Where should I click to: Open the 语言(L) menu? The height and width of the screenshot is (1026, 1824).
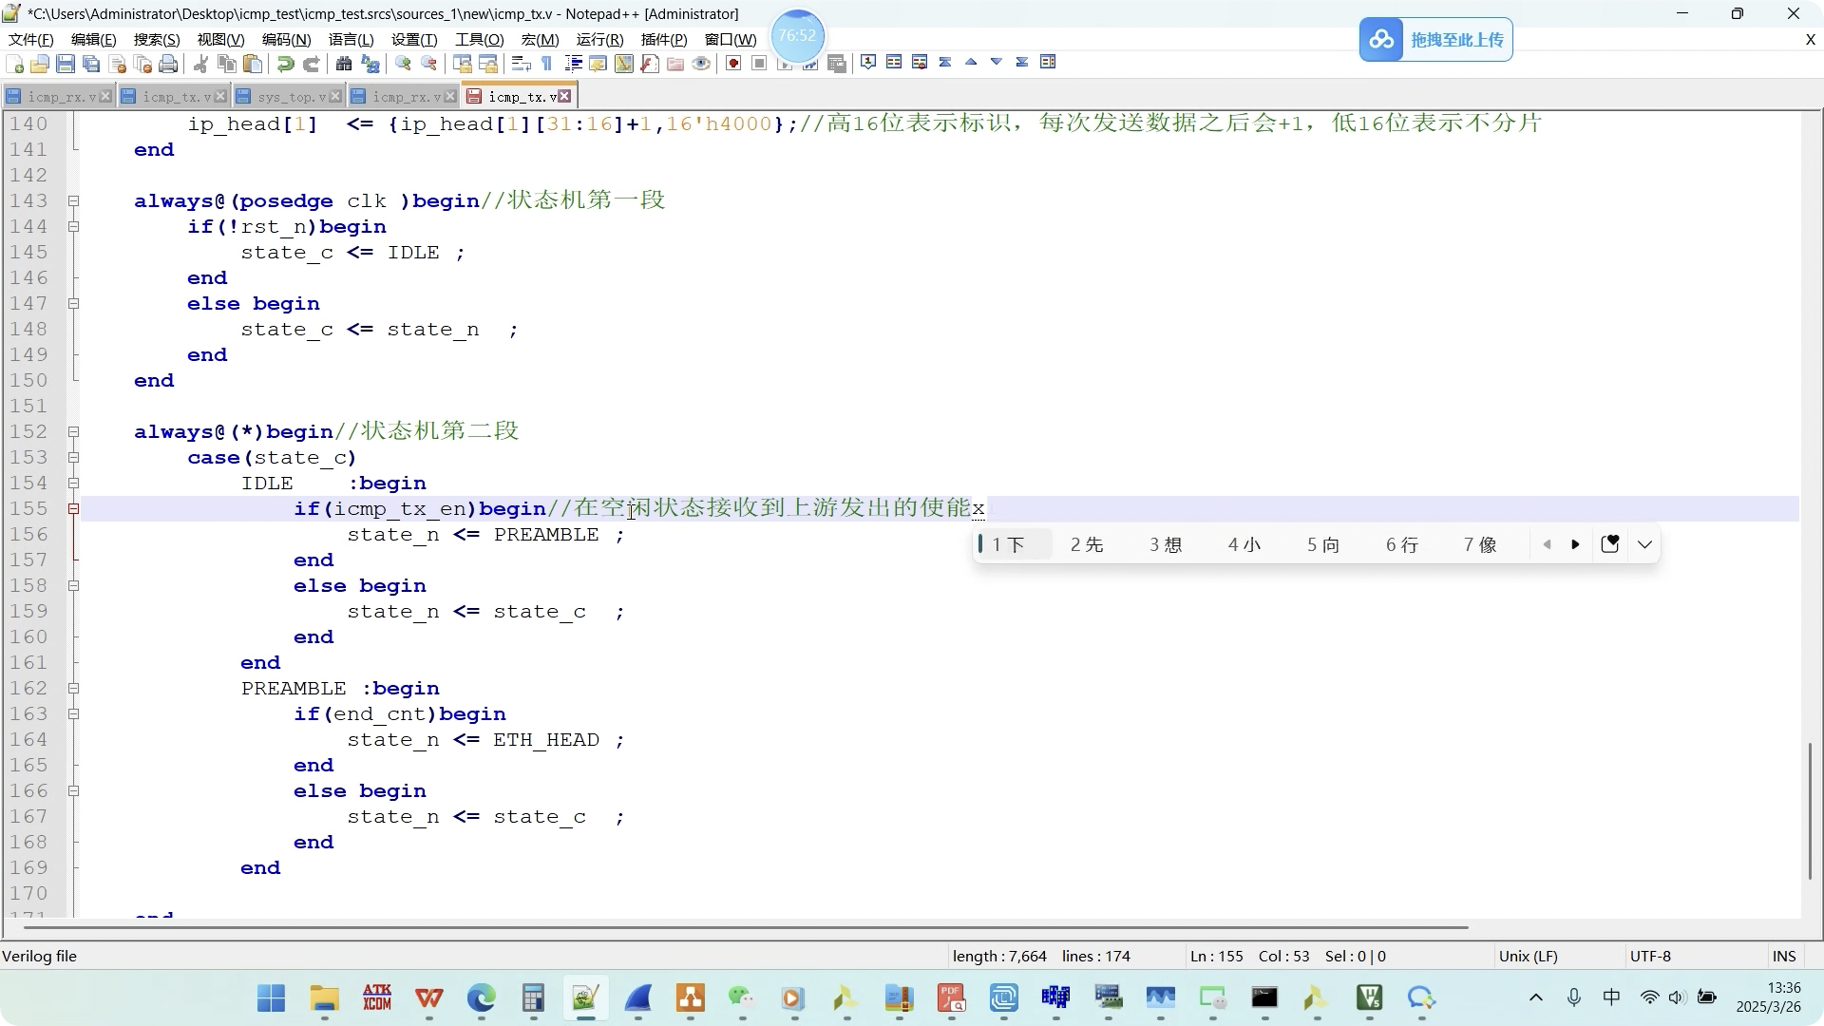351,39
